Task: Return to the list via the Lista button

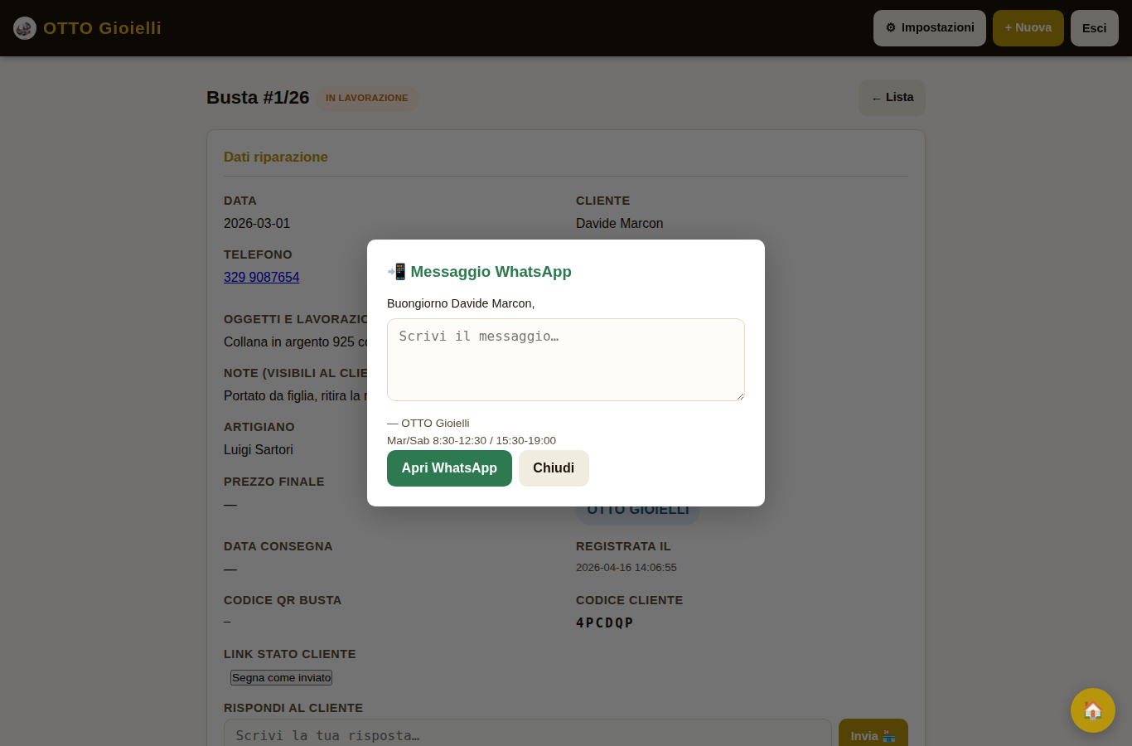Action: click(892, 98)
